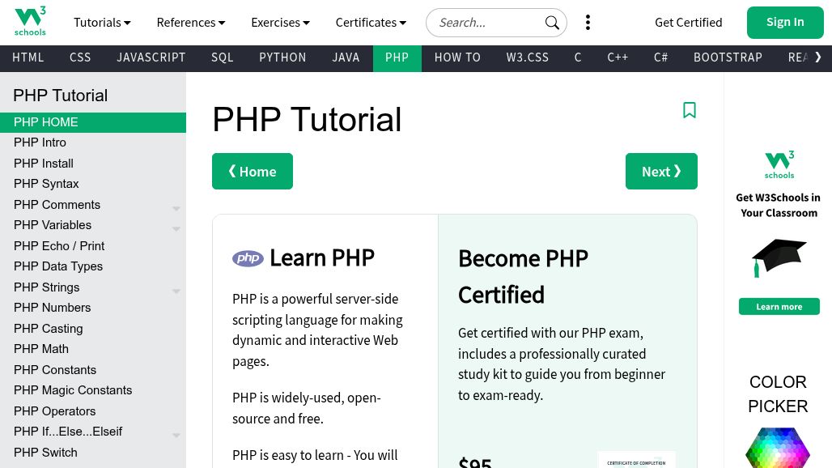
Task: Expand the PHP If...Else...Elseif submenu arrow
Action: tap(176, 435)
